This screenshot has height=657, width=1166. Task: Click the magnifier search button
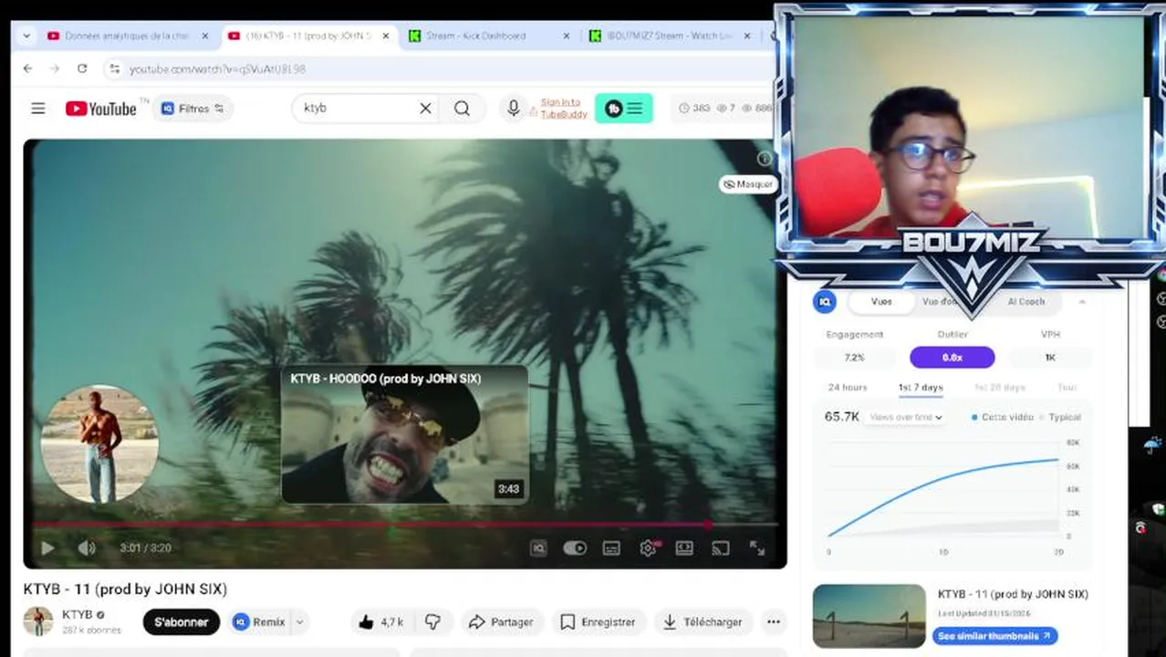tap(463, 109)
